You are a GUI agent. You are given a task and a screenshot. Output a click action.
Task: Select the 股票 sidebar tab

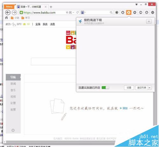(13, 110)
